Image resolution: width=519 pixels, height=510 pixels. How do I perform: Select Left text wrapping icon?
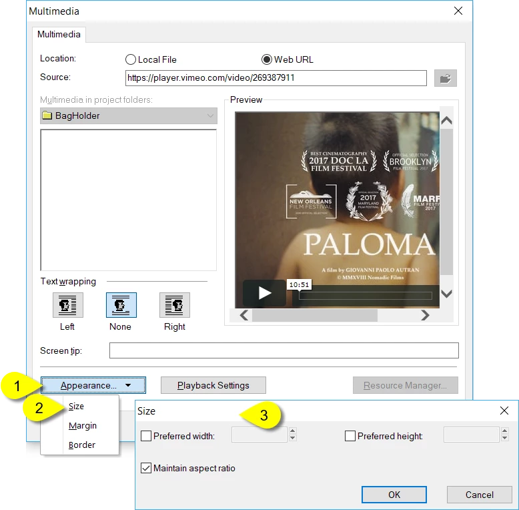(x=68, y=304)
